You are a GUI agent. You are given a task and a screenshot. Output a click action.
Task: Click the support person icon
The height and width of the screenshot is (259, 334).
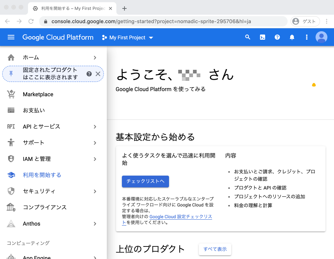[x=11, y=142]
